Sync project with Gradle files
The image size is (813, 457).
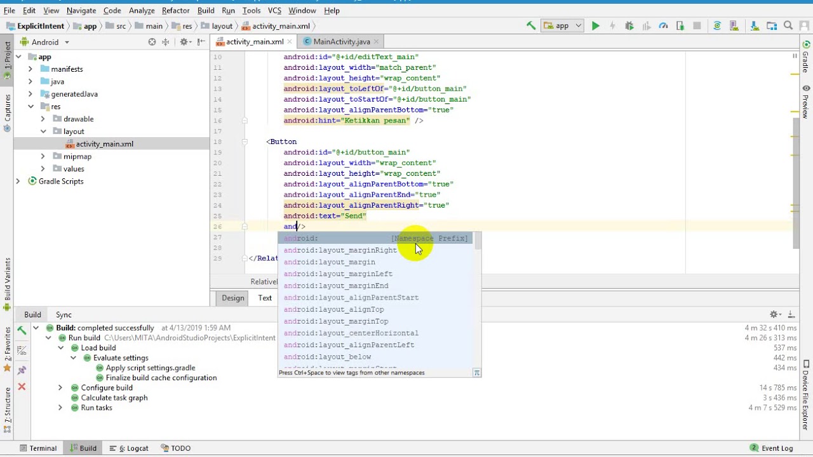(717, 26)
